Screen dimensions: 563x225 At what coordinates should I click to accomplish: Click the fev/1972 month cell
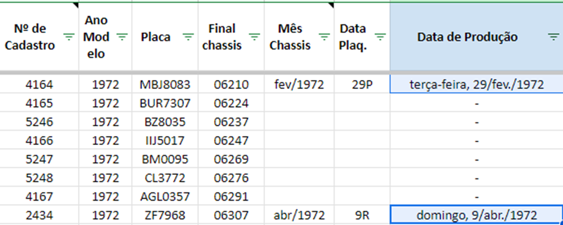(299, 85)
